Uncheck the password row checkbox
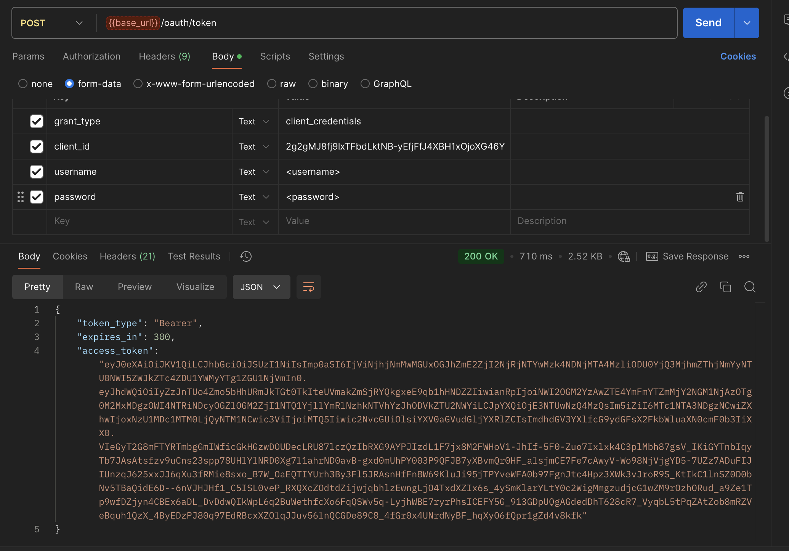This screenshot has width=789, height=551. (x=37, y=197)
